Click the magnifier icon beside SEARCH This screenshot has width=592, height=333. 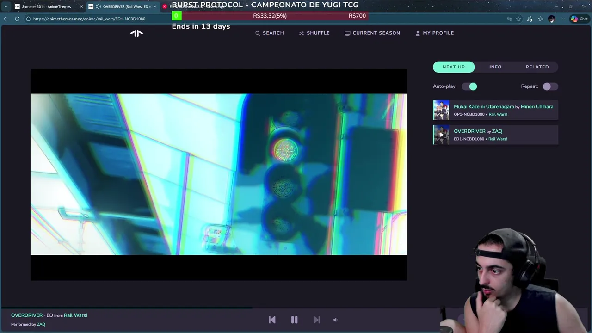(258, 33)
